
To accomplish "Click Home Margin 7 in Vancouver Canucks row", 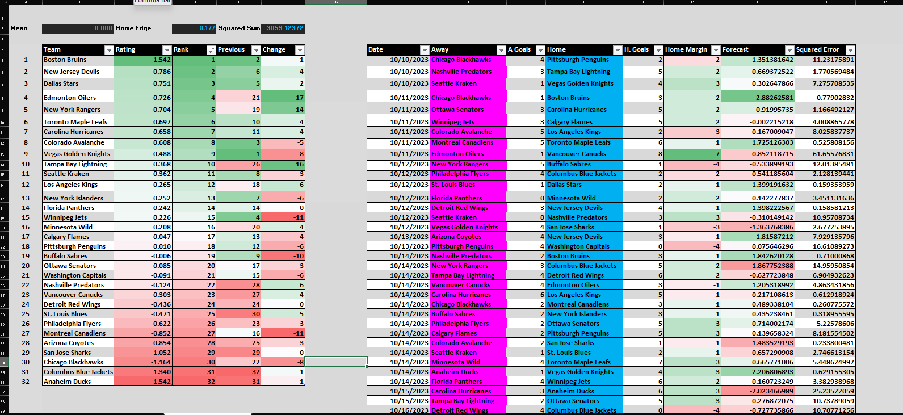I will 692,154.
